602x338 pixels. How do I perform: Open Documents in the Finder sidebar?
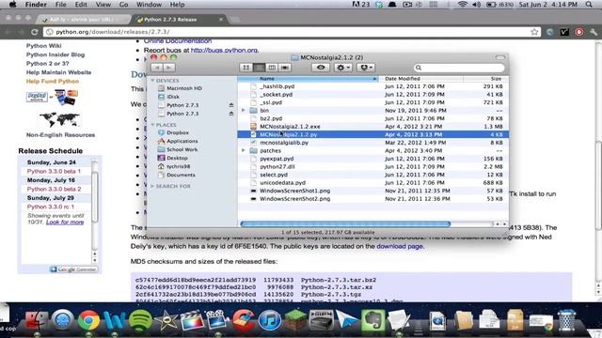pyautogui.click(x=181, y=175)
